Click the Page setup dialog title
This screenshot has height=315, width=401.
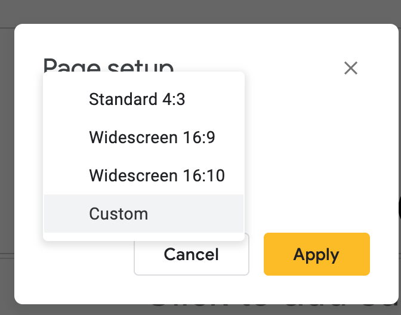(108, 64)
